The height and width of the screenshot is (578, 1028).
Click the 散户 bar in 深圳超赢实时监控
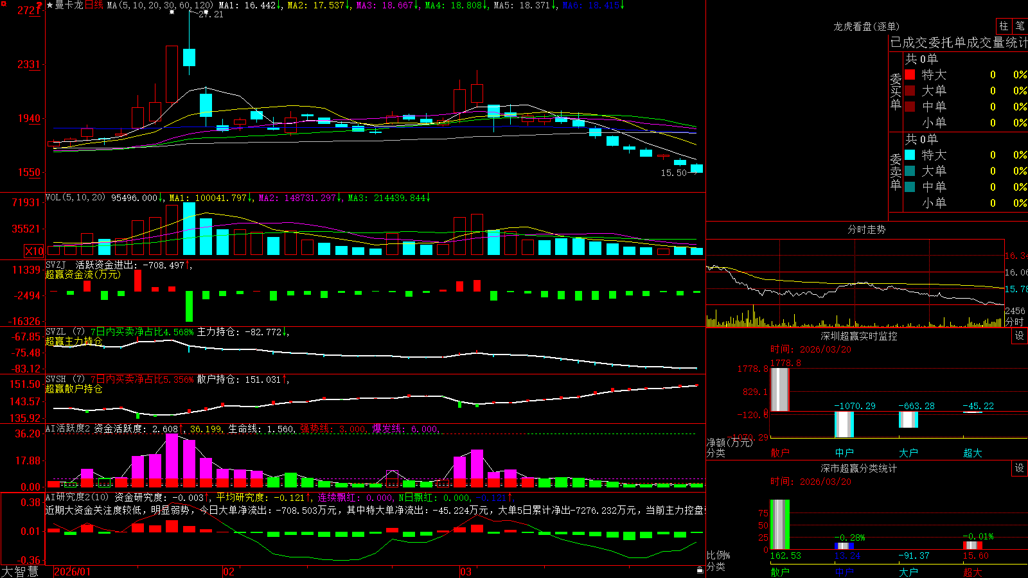pyautogui.click(x=779, y=389)
